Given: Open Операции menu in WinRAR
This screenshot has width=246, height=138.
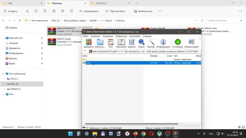Looking at the screenshot, I should [108, 36].
